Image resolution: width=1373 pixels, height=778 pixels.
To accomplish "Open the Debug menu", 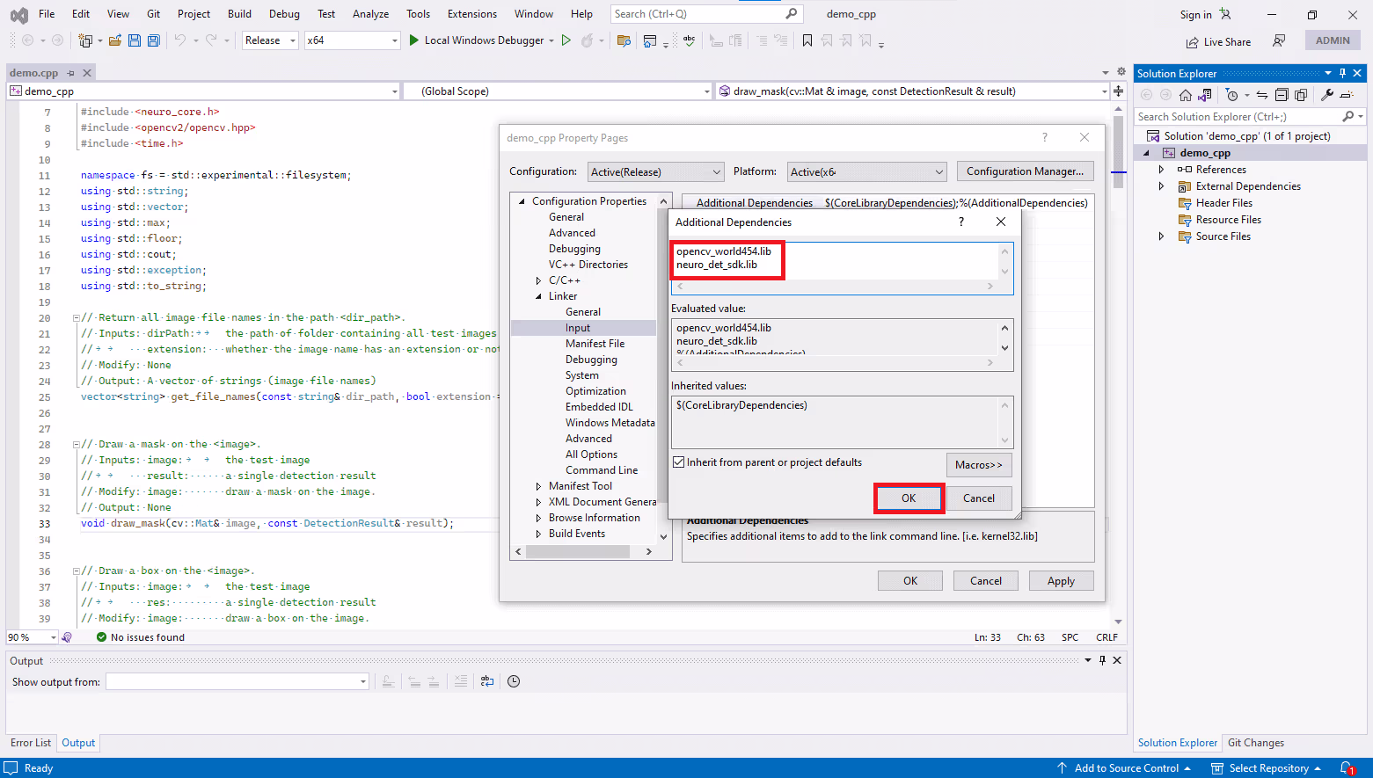I will coord(284,14).
